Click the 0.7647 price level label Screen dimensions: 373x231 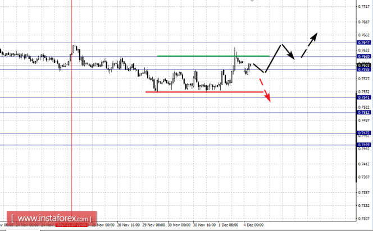coord(363,43)
